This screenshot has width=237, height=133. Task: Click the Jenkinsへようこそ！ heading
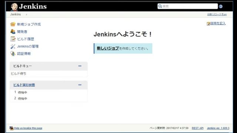(x=123, y=34)
